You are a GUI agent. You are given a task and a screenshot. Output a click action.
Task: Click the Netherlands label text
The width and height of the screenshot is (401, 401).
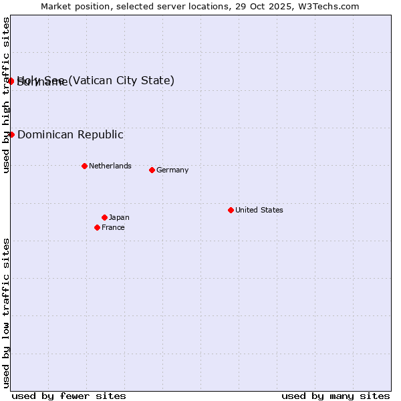coord(110,166)
